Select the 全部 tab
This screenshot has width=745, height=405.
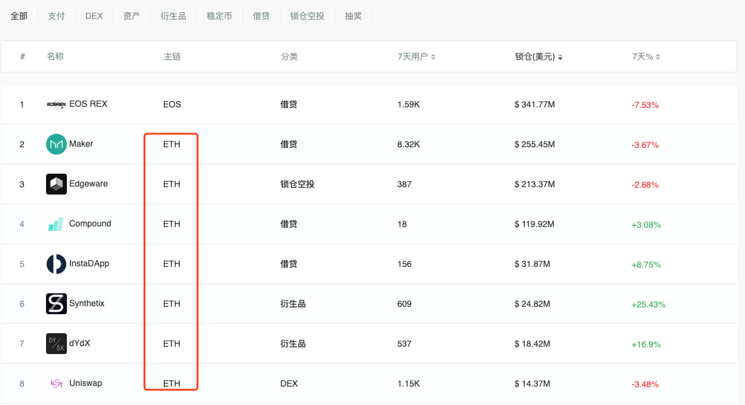[x=19, y=16]
